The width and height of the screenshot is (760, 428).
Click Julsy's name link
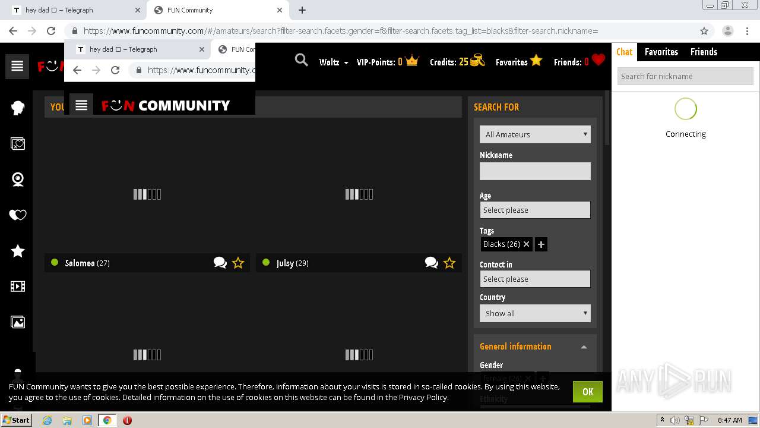tap(285, 263)
